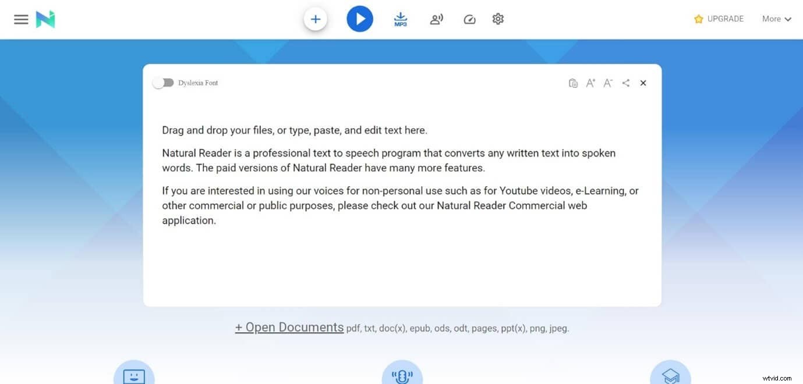Viewport: 803px width, 384px height.
Task: Adjust the reading speed via the speedometer icon
Action: pos(469,19)
